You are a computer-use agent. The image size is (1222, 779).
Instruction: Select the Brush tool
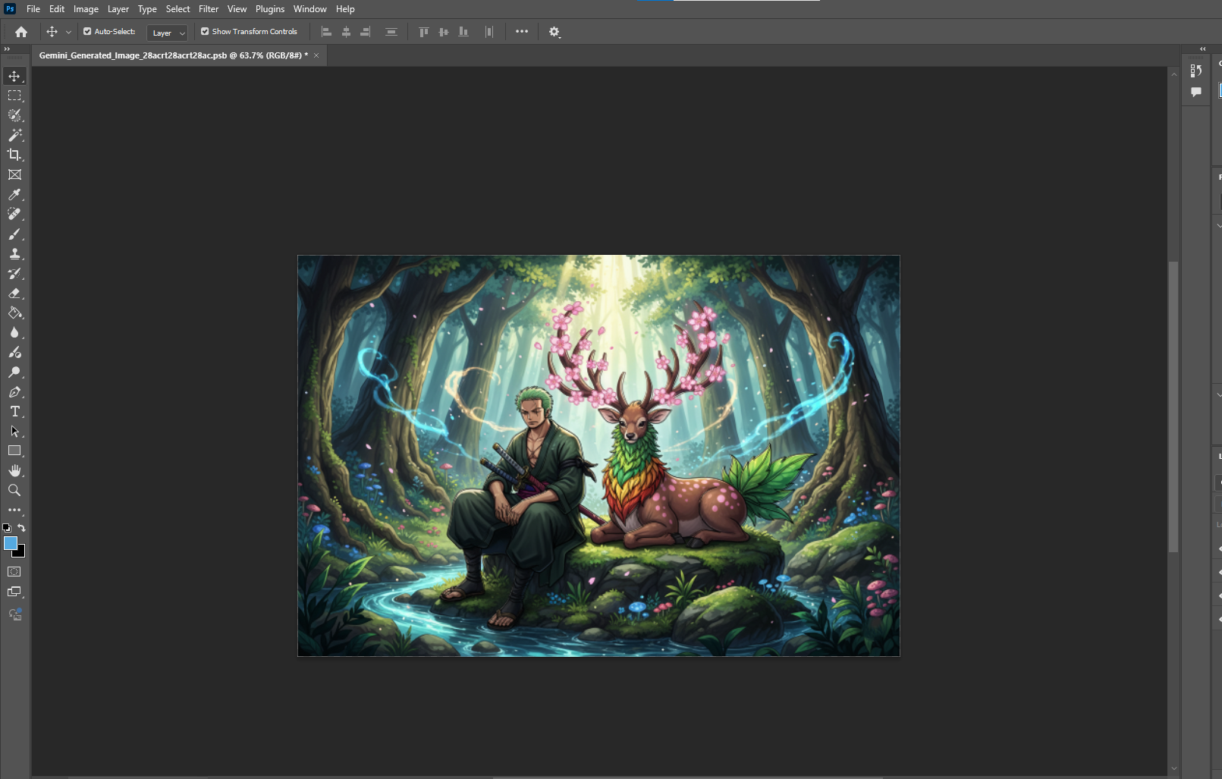pyautogui.click(x=14, y=234)
